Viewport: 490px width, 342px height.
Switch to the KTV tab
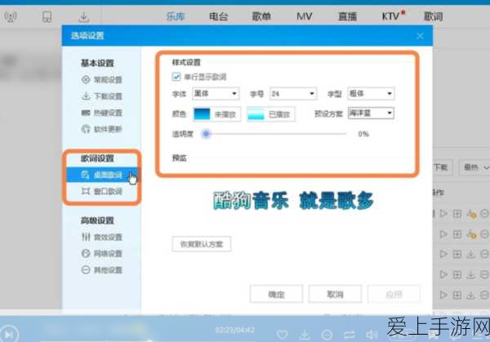coord(390,16)
